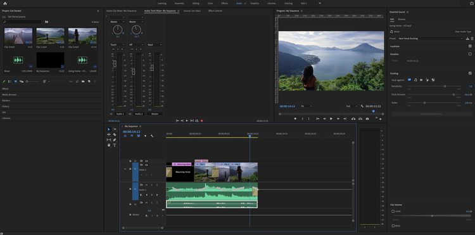Click the Program monitor settings wrench

coord(362,106)
